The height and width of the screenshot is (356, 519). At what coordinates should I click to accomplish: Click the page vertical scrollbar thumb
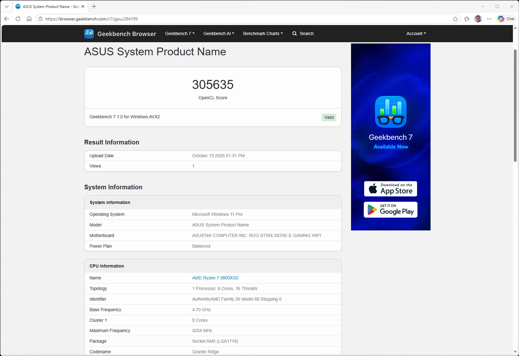coord(515,105)
